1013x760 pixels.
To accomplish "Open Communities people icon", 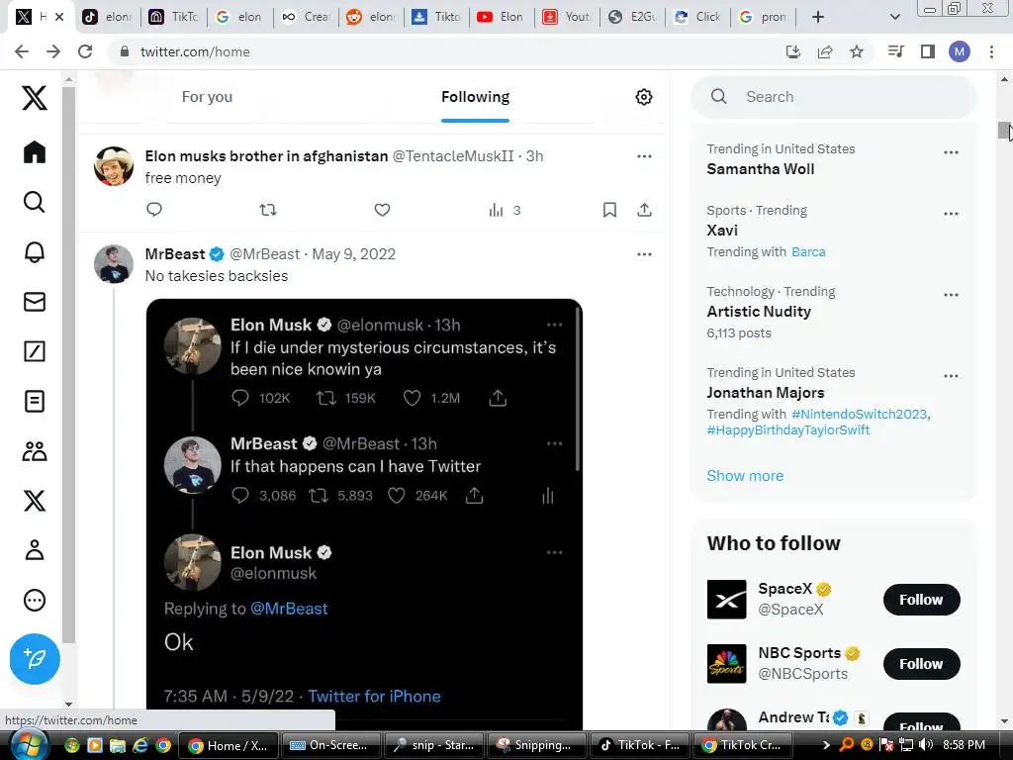I will pyautogui.click(x=35, y=451).
